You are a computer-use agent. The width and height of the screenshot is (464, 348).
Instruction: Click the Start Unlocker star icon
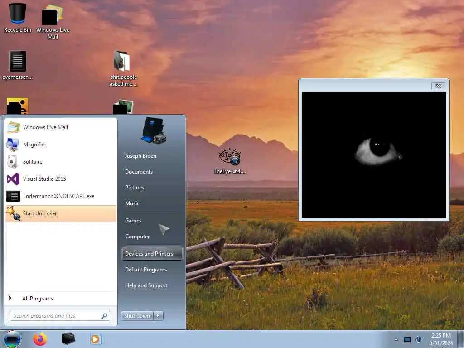point(13,213)
